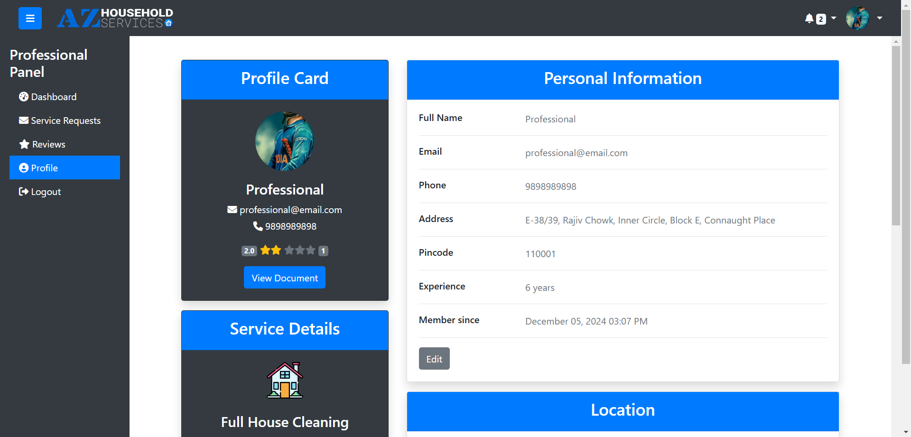Screen dimensions: 911x437
Task: Click the View Document button
Action: tap(284, 277)
